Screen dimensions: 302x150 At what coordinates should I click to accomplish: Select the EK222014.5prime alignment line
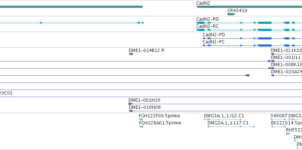click(278, 127)
